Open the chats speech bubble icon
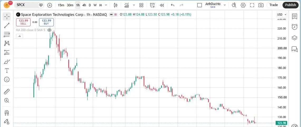 [x=294, y=49]
